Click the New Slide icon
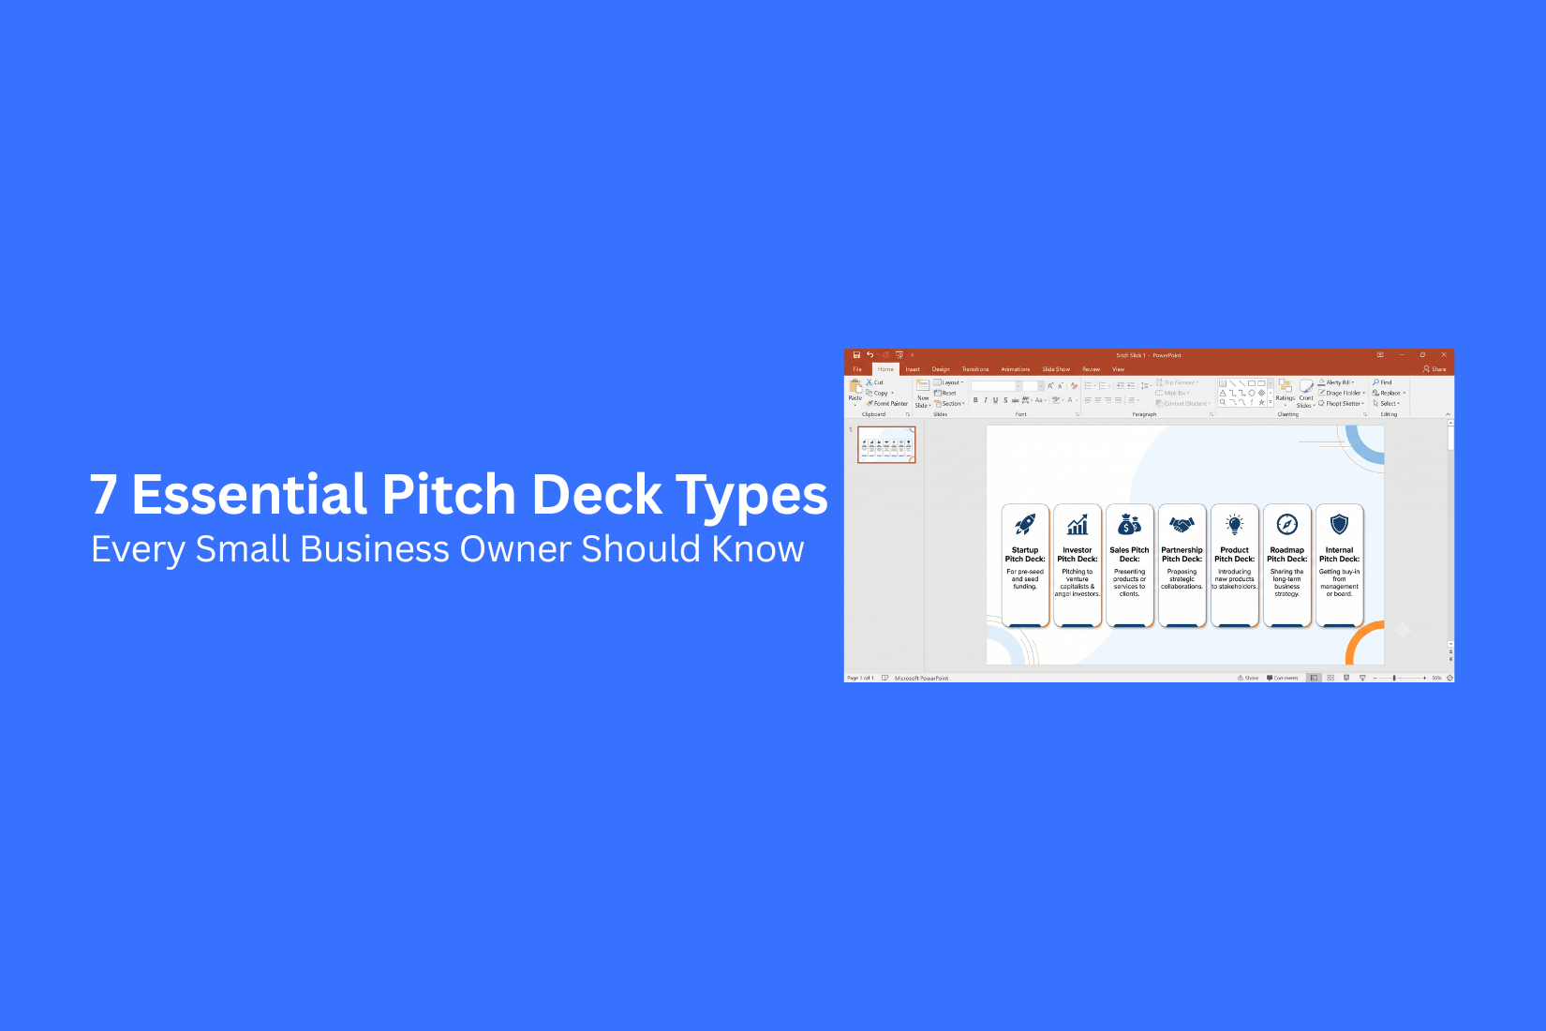 [923, 385]
